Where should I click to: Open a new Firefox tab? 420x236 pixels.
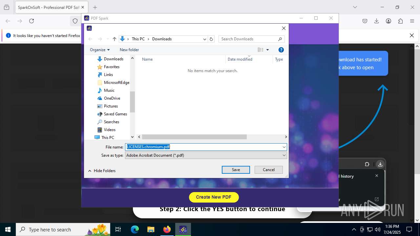[x=95, y=7]
